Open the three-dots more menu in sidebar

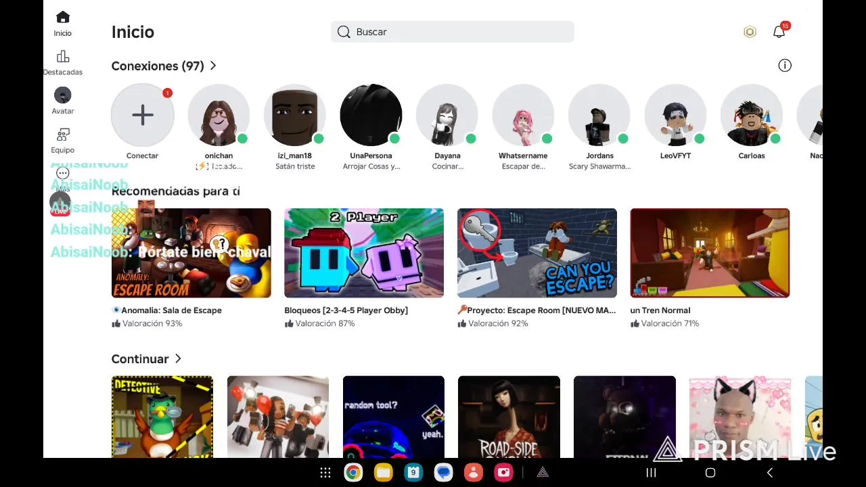point(63,173)
